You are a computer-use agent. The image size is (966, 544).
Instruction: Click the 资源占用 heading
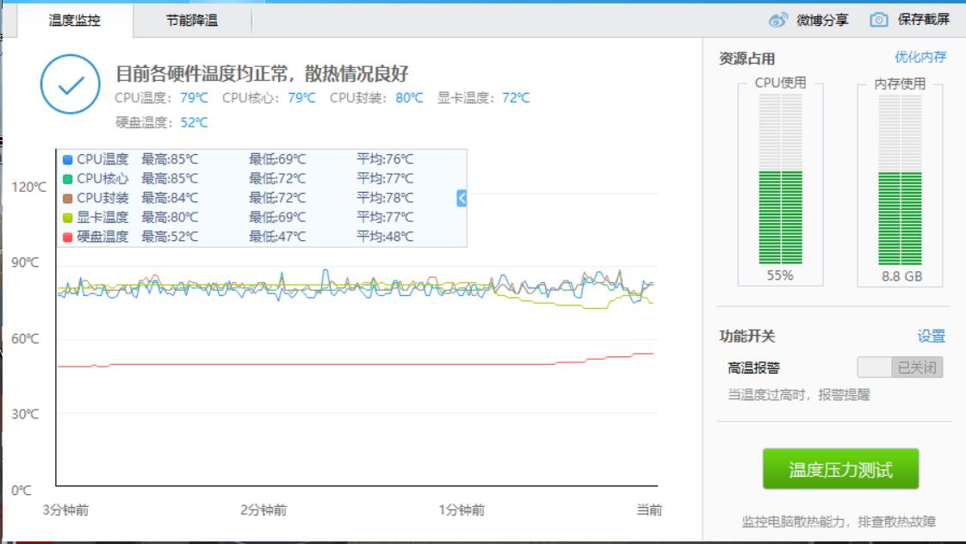point(746,59)
